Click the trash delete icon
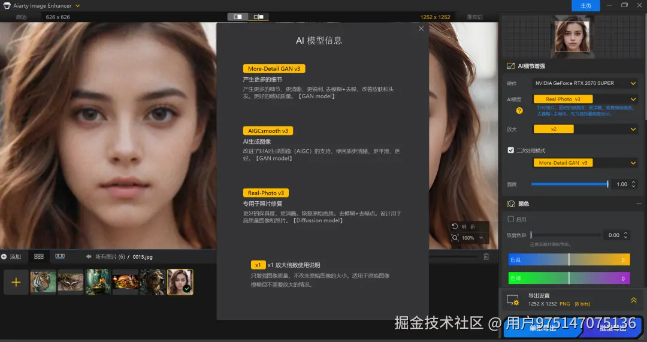This screenshot has width=647, height=342. pyautogui.click(x=486, y=256)
